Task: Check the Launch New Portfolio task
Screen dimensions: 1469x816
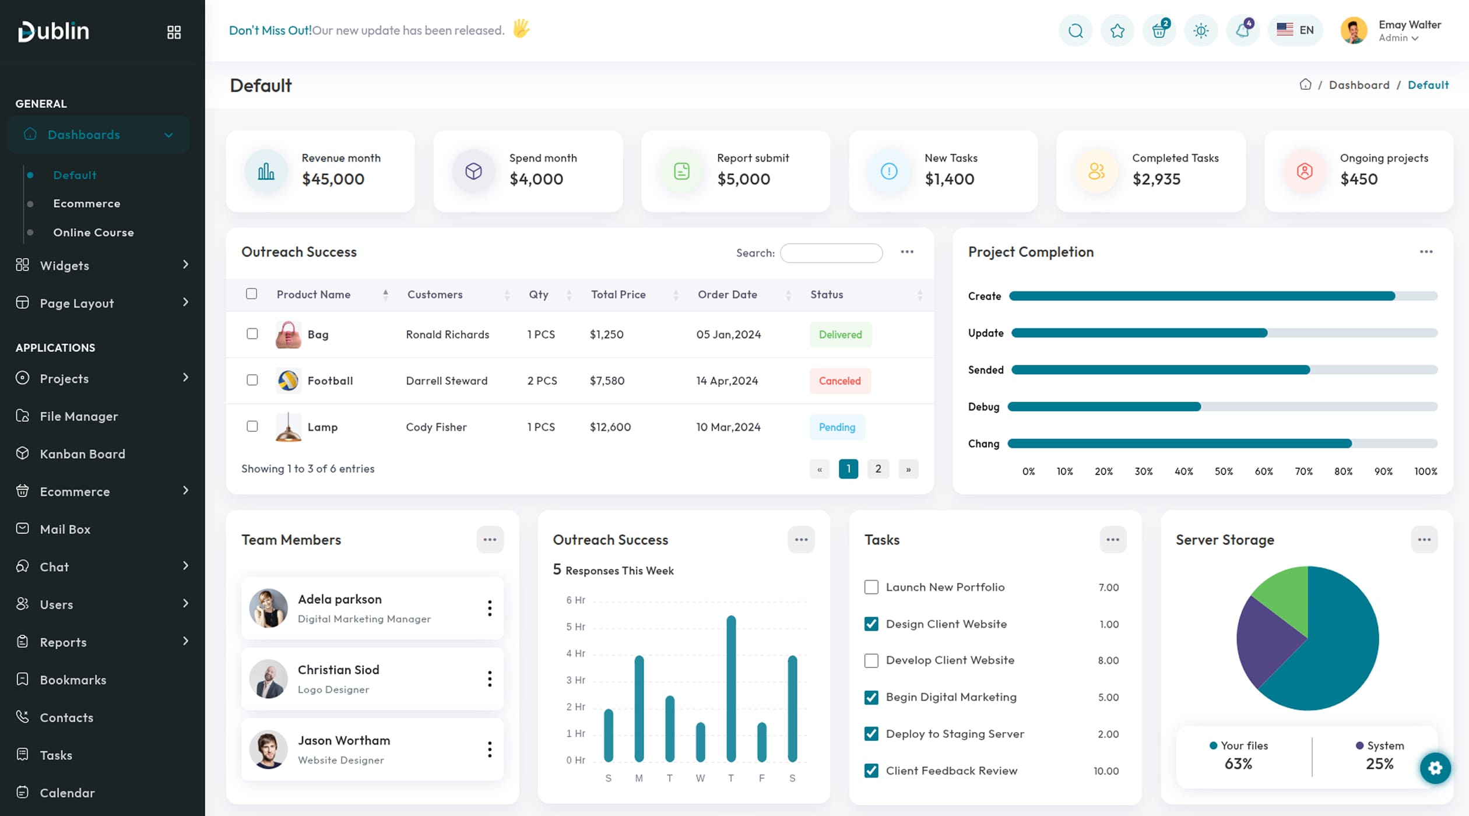Action: pyautogui.click(x=871, y=587)
